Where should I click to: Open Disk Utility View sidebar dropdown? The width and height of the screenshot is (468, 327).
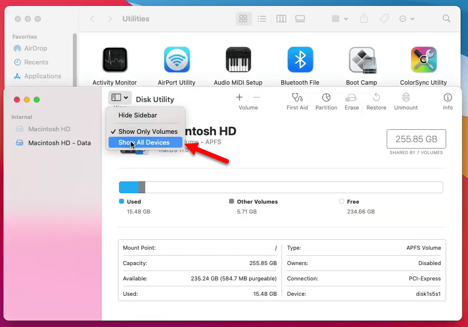pyautogui.click(x=119, y=97)
